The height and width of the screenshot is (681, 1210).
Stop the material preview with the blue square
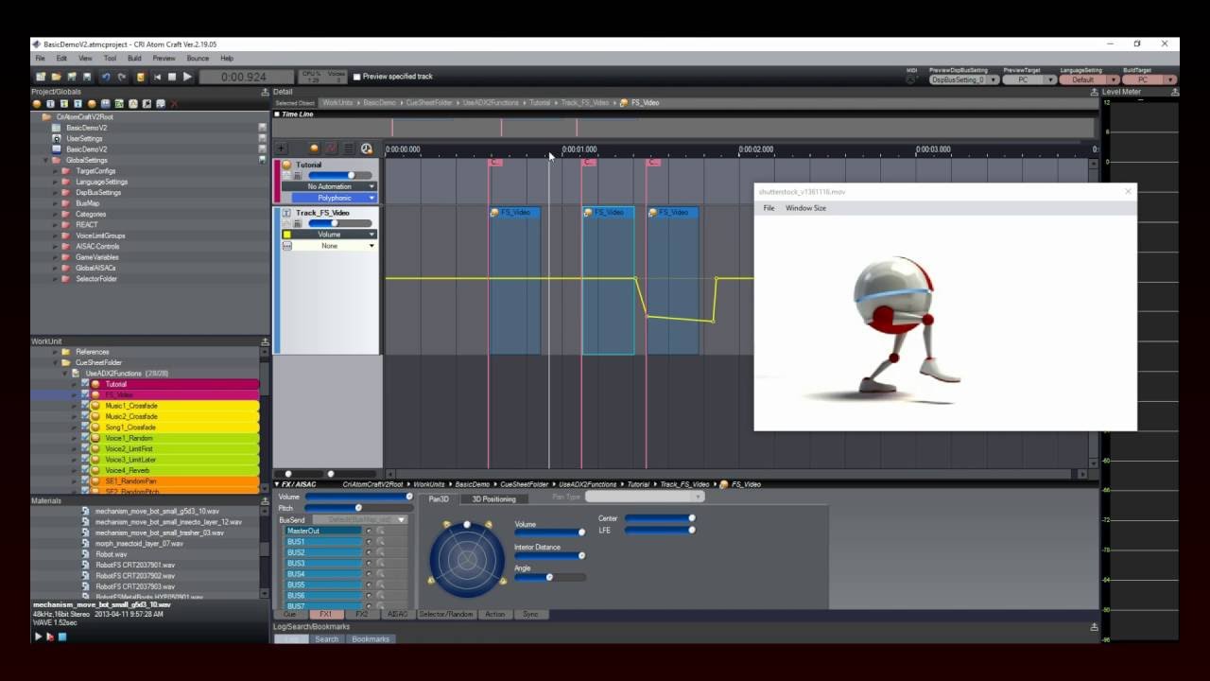[62, 637]
